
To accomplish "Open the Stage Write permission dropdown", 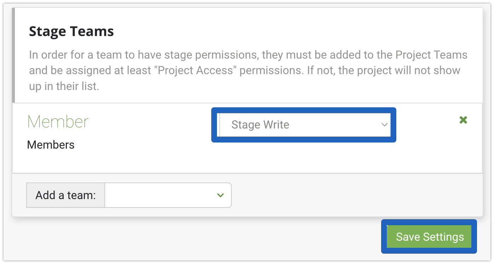I will (304, 125).
